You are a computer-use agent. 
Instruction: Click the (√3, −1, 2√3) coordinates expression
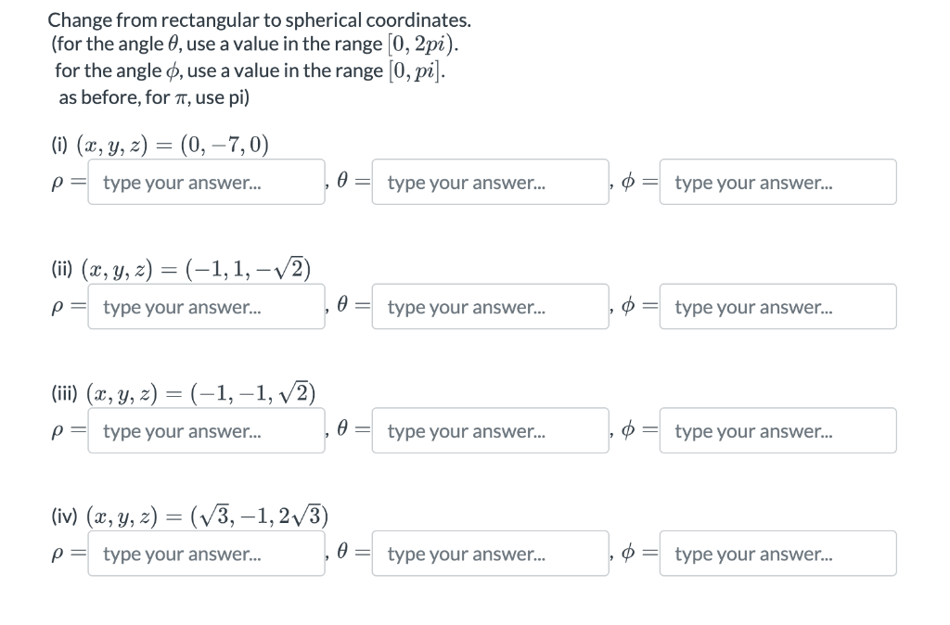(x=260, y=517)
